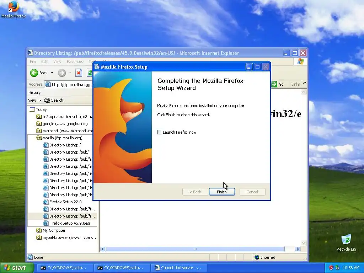Click Internet Explorer's grey Forward arrow
The height and width of the screenshot is (273, 364).
point(62,73)
